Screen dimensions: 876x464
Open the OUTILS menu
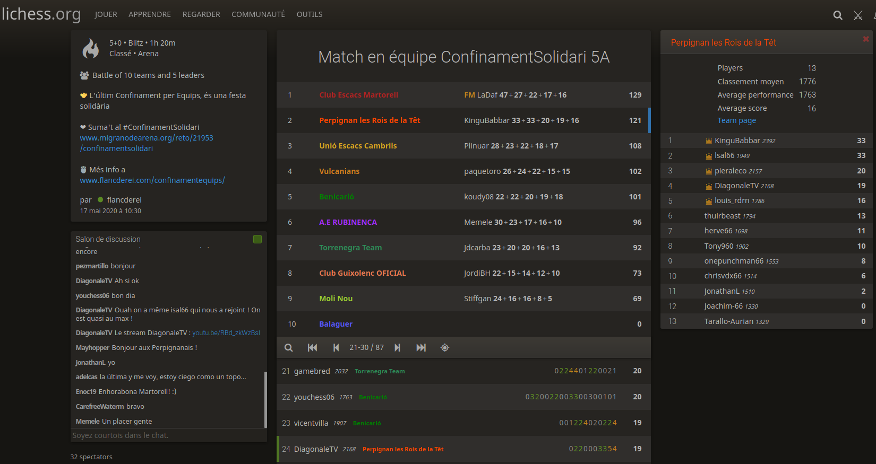pos(310,14)
